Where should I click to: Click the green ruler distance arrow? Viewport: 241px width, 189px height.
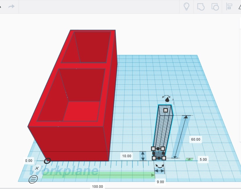(98, 175)
